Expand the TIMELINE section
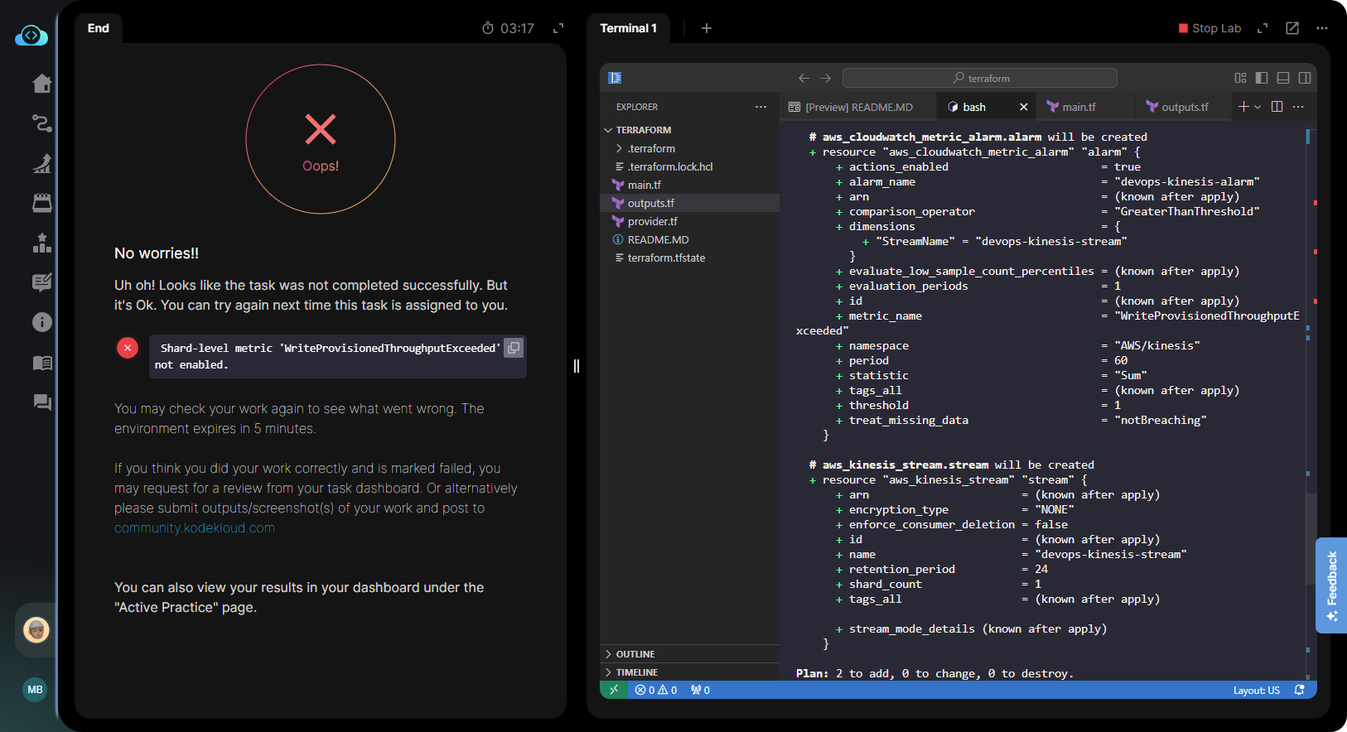This screenshot has width=1347, height=732. [x=636, y=672]
